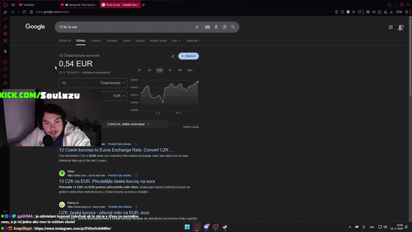This screenshot has width=412, height=232.
Task: Open Česká koruna currency dropdown
Action: pos(112,83)
